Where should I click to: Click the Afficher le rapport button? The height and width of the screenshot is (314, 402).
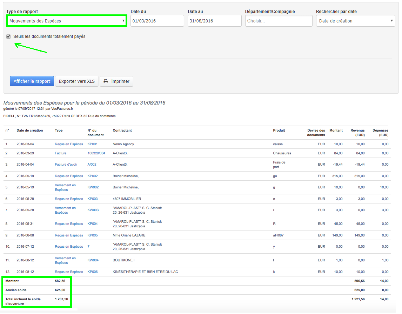[32, 81]
